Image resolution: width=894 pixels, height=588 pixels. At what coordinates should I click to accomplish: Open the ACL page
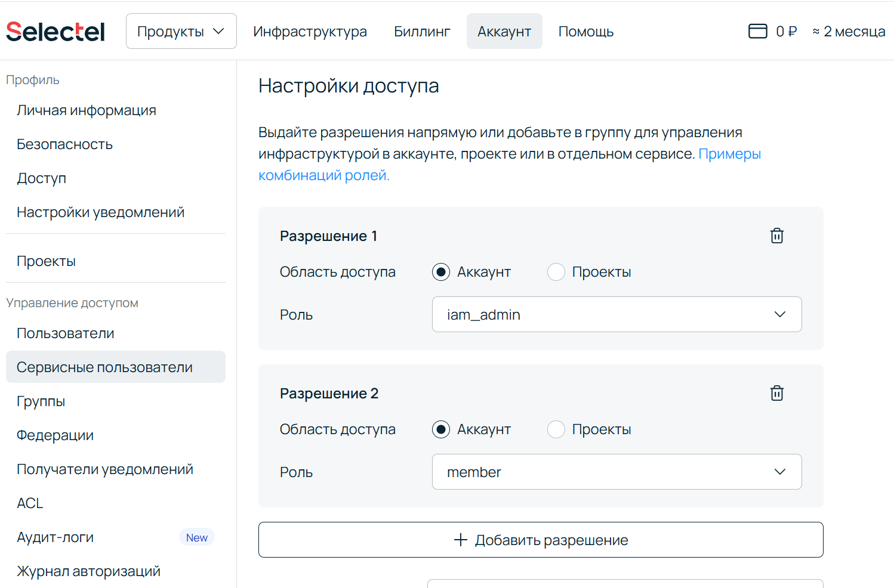point(29,503)
